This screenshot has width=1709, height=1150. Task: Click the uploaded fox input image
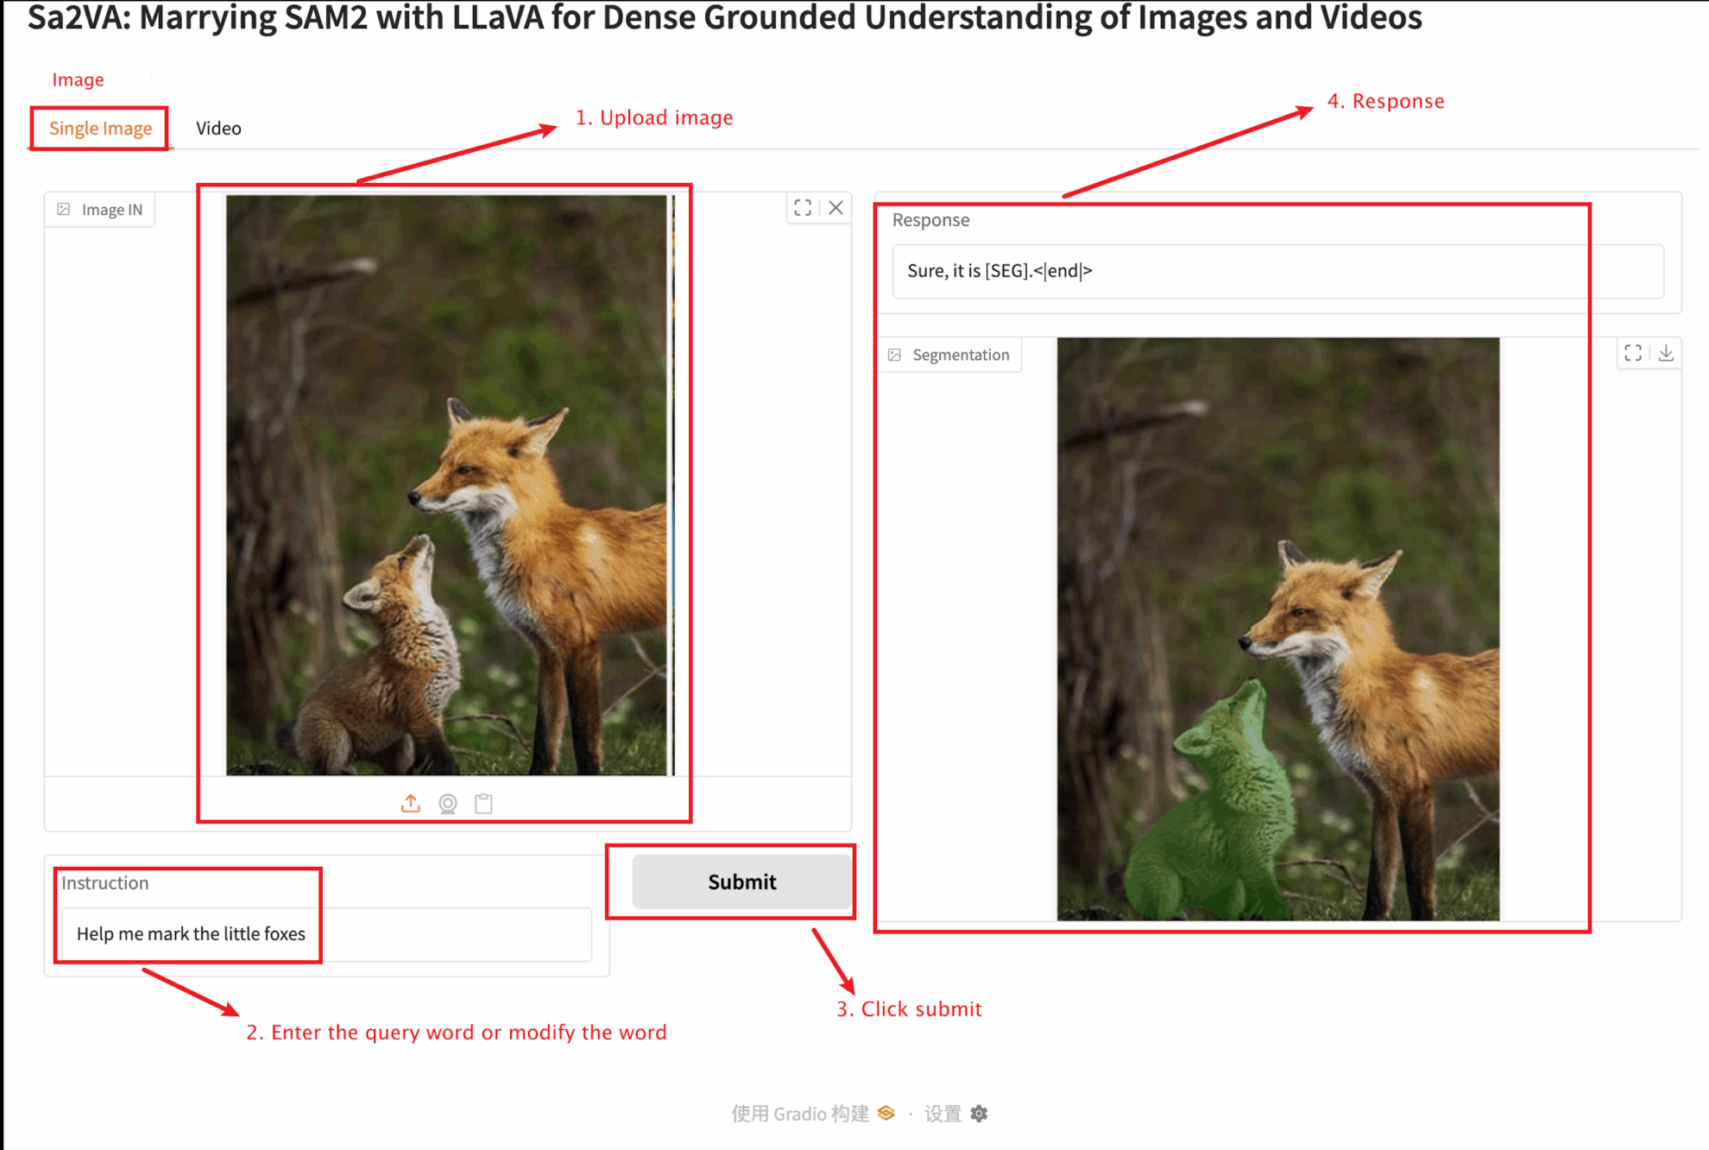(447, 484)
